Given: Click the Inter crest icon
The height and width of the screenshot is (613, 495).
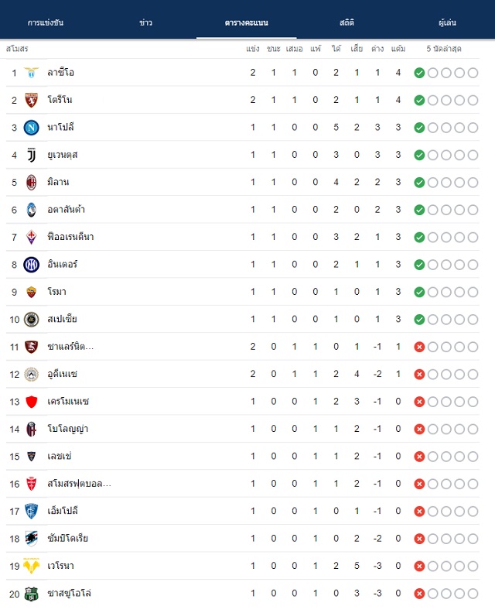Looking at the screenshot, I should tap(31, 265).
